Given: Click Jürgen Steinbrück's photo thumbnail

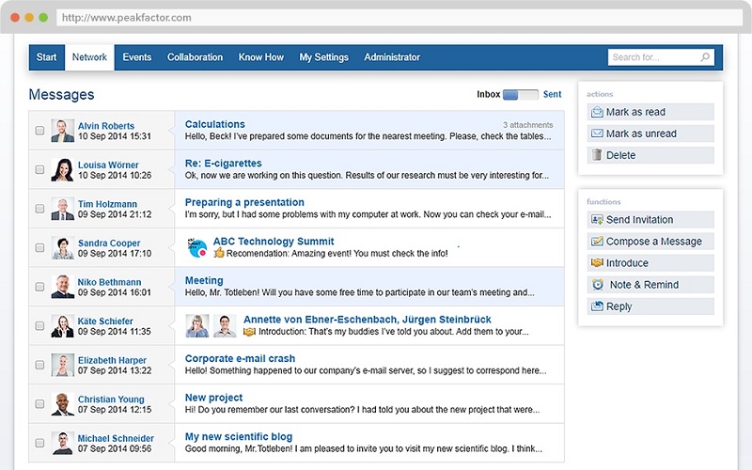Looking at the screenshot, I should [225, 326].
